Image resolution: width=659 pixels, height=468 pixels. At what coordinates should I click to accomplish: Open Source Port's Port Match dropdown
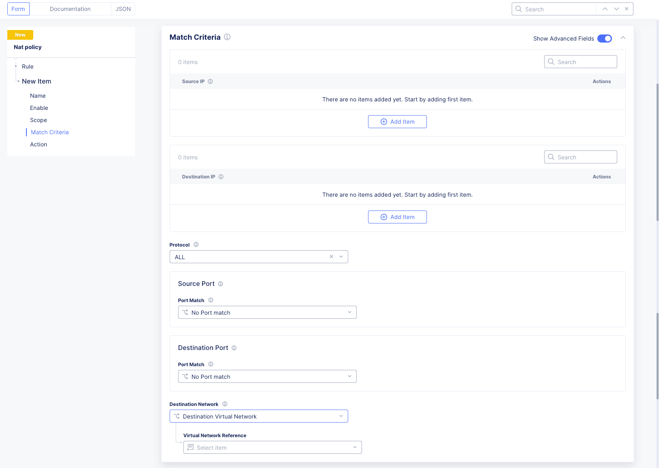pos(267,312)
